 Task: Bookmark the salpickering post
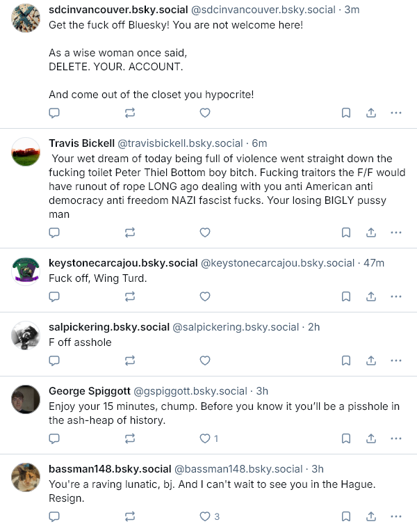(x=346, y=360)
